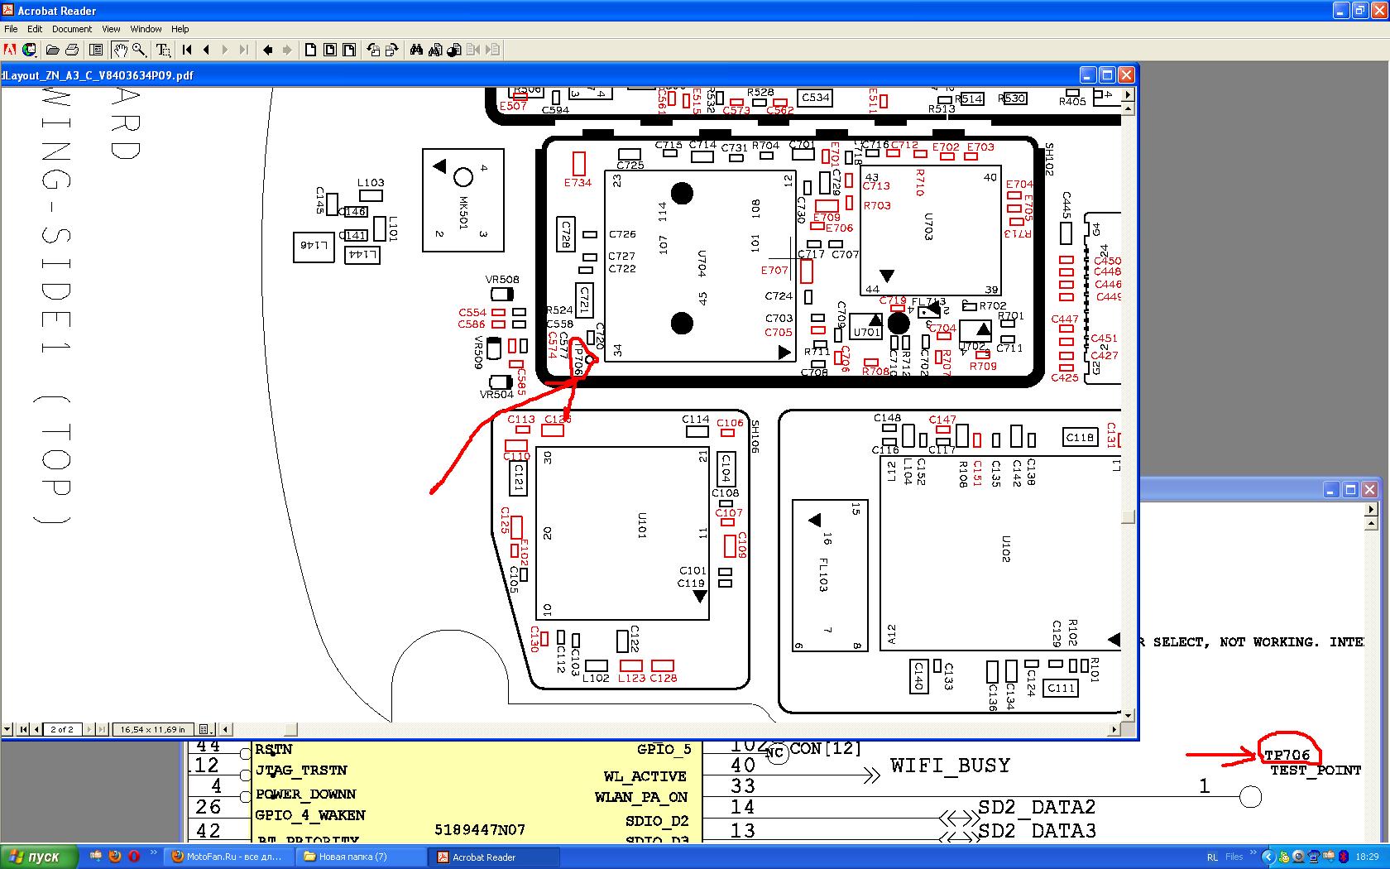
Task: Minimize the dLayout PDF document window
Action: (x=1088, y=74)
